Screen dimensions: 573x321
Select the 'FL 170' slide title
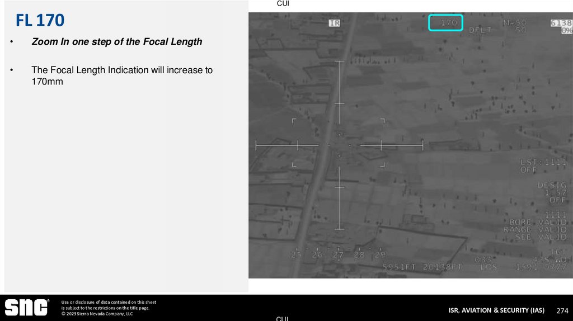coord(40,20)
